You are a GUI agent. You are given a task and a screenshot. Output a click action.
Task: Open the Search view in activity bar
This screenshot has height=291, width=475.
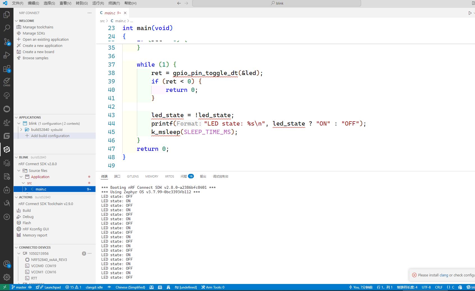point(7,28)
